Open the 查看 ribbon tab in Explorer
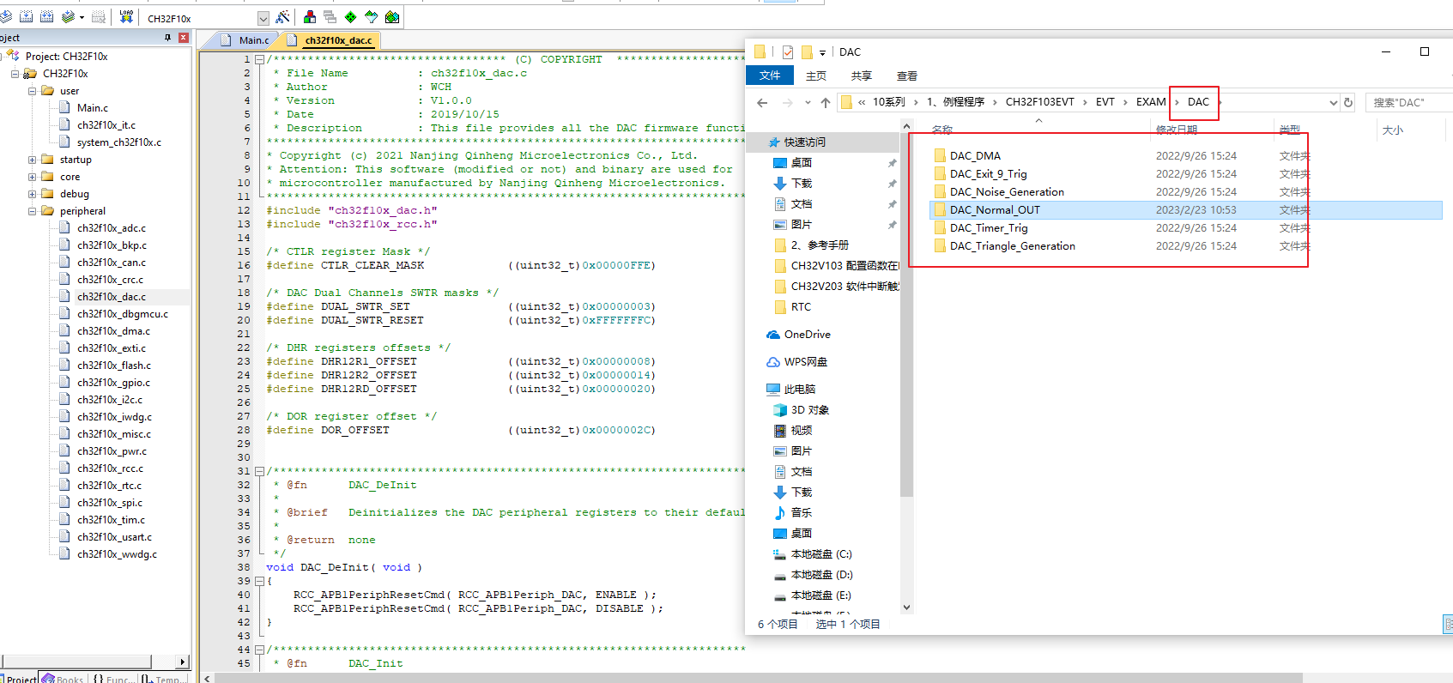1453x683 pixels. 906,76
